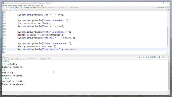Select the Console view tab
The image size is (172, 97).
6,57
